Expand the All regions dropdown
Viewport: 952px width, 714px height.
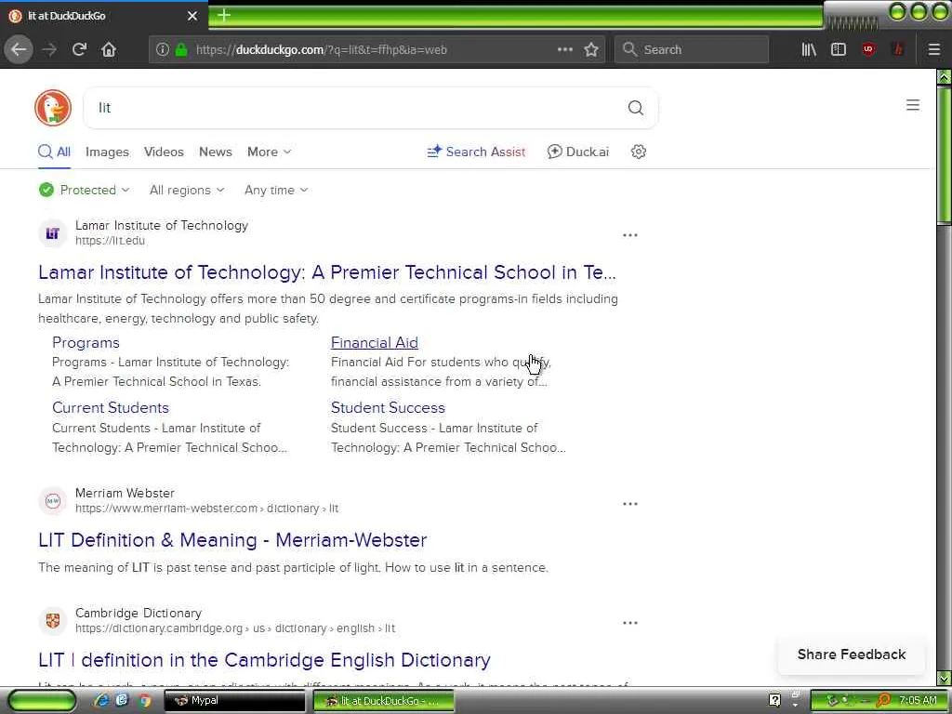pos(187,190)
